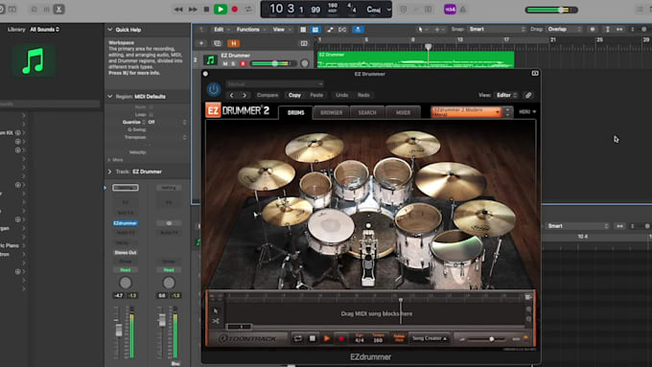Open the Snap mode dropdown set to Smart

pyautogui.click(x=497, y=29)
